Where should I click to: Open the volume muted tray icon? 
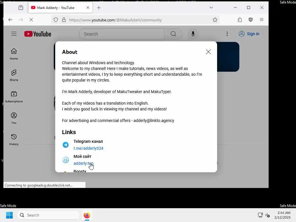[x=267, y=215]
